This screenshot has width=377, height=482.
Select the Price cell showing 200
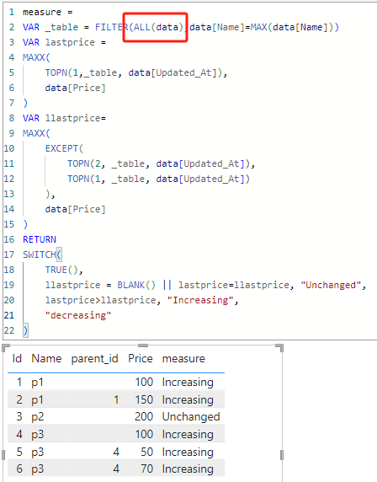click(144, 416)
